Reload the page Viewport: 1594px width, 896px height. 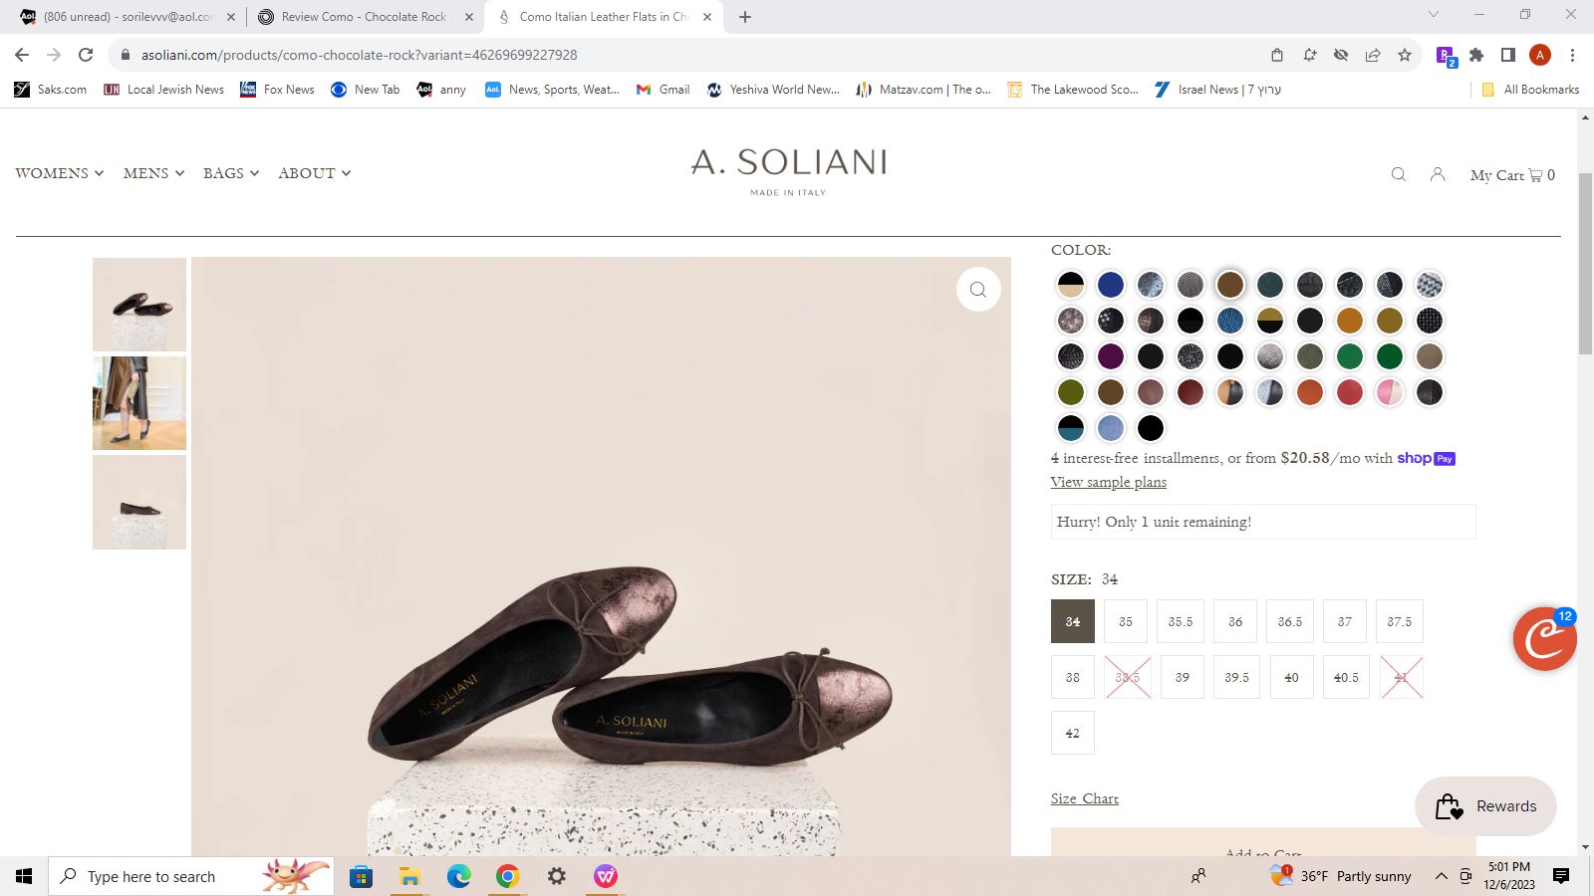pyautogui.click(x=86, y=55)
